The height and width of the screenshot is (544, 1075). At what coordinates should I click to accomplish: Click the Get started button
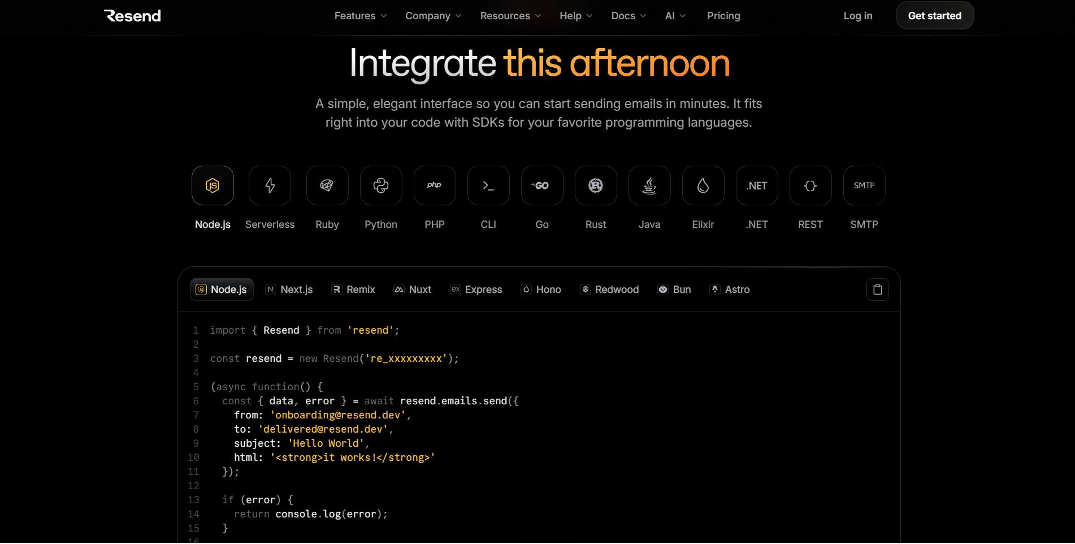click(x=935, y=16)
